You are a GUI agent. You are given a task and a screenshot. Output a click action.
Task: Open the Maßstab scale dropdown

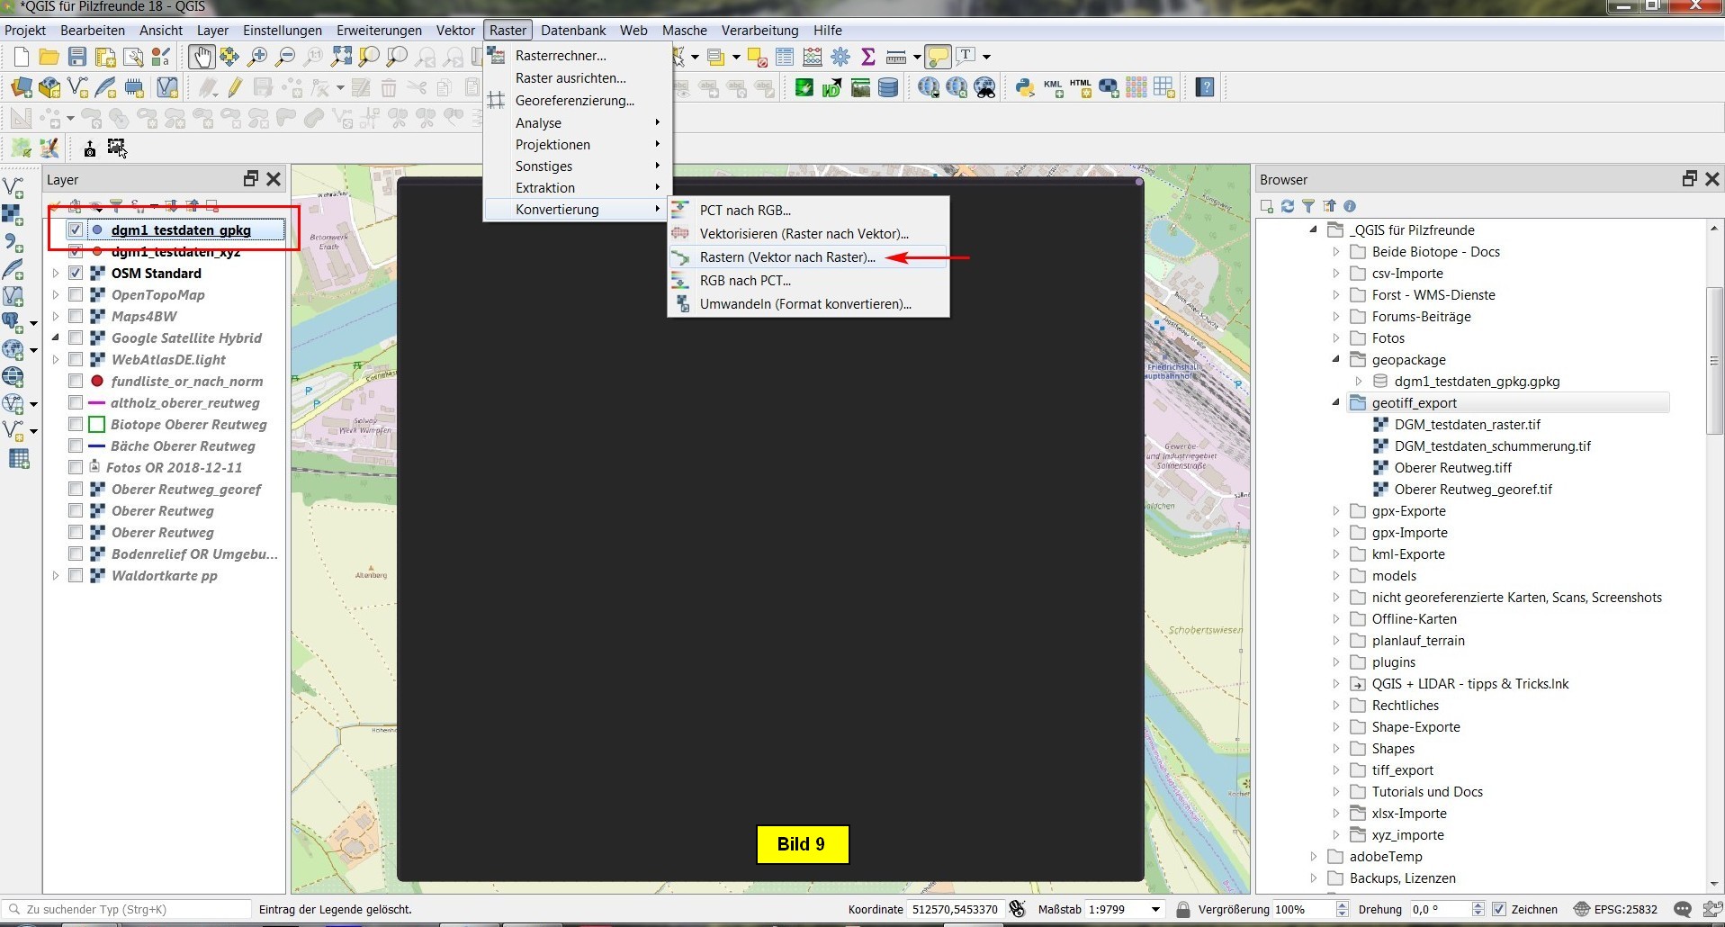[x=1155, y=909]
